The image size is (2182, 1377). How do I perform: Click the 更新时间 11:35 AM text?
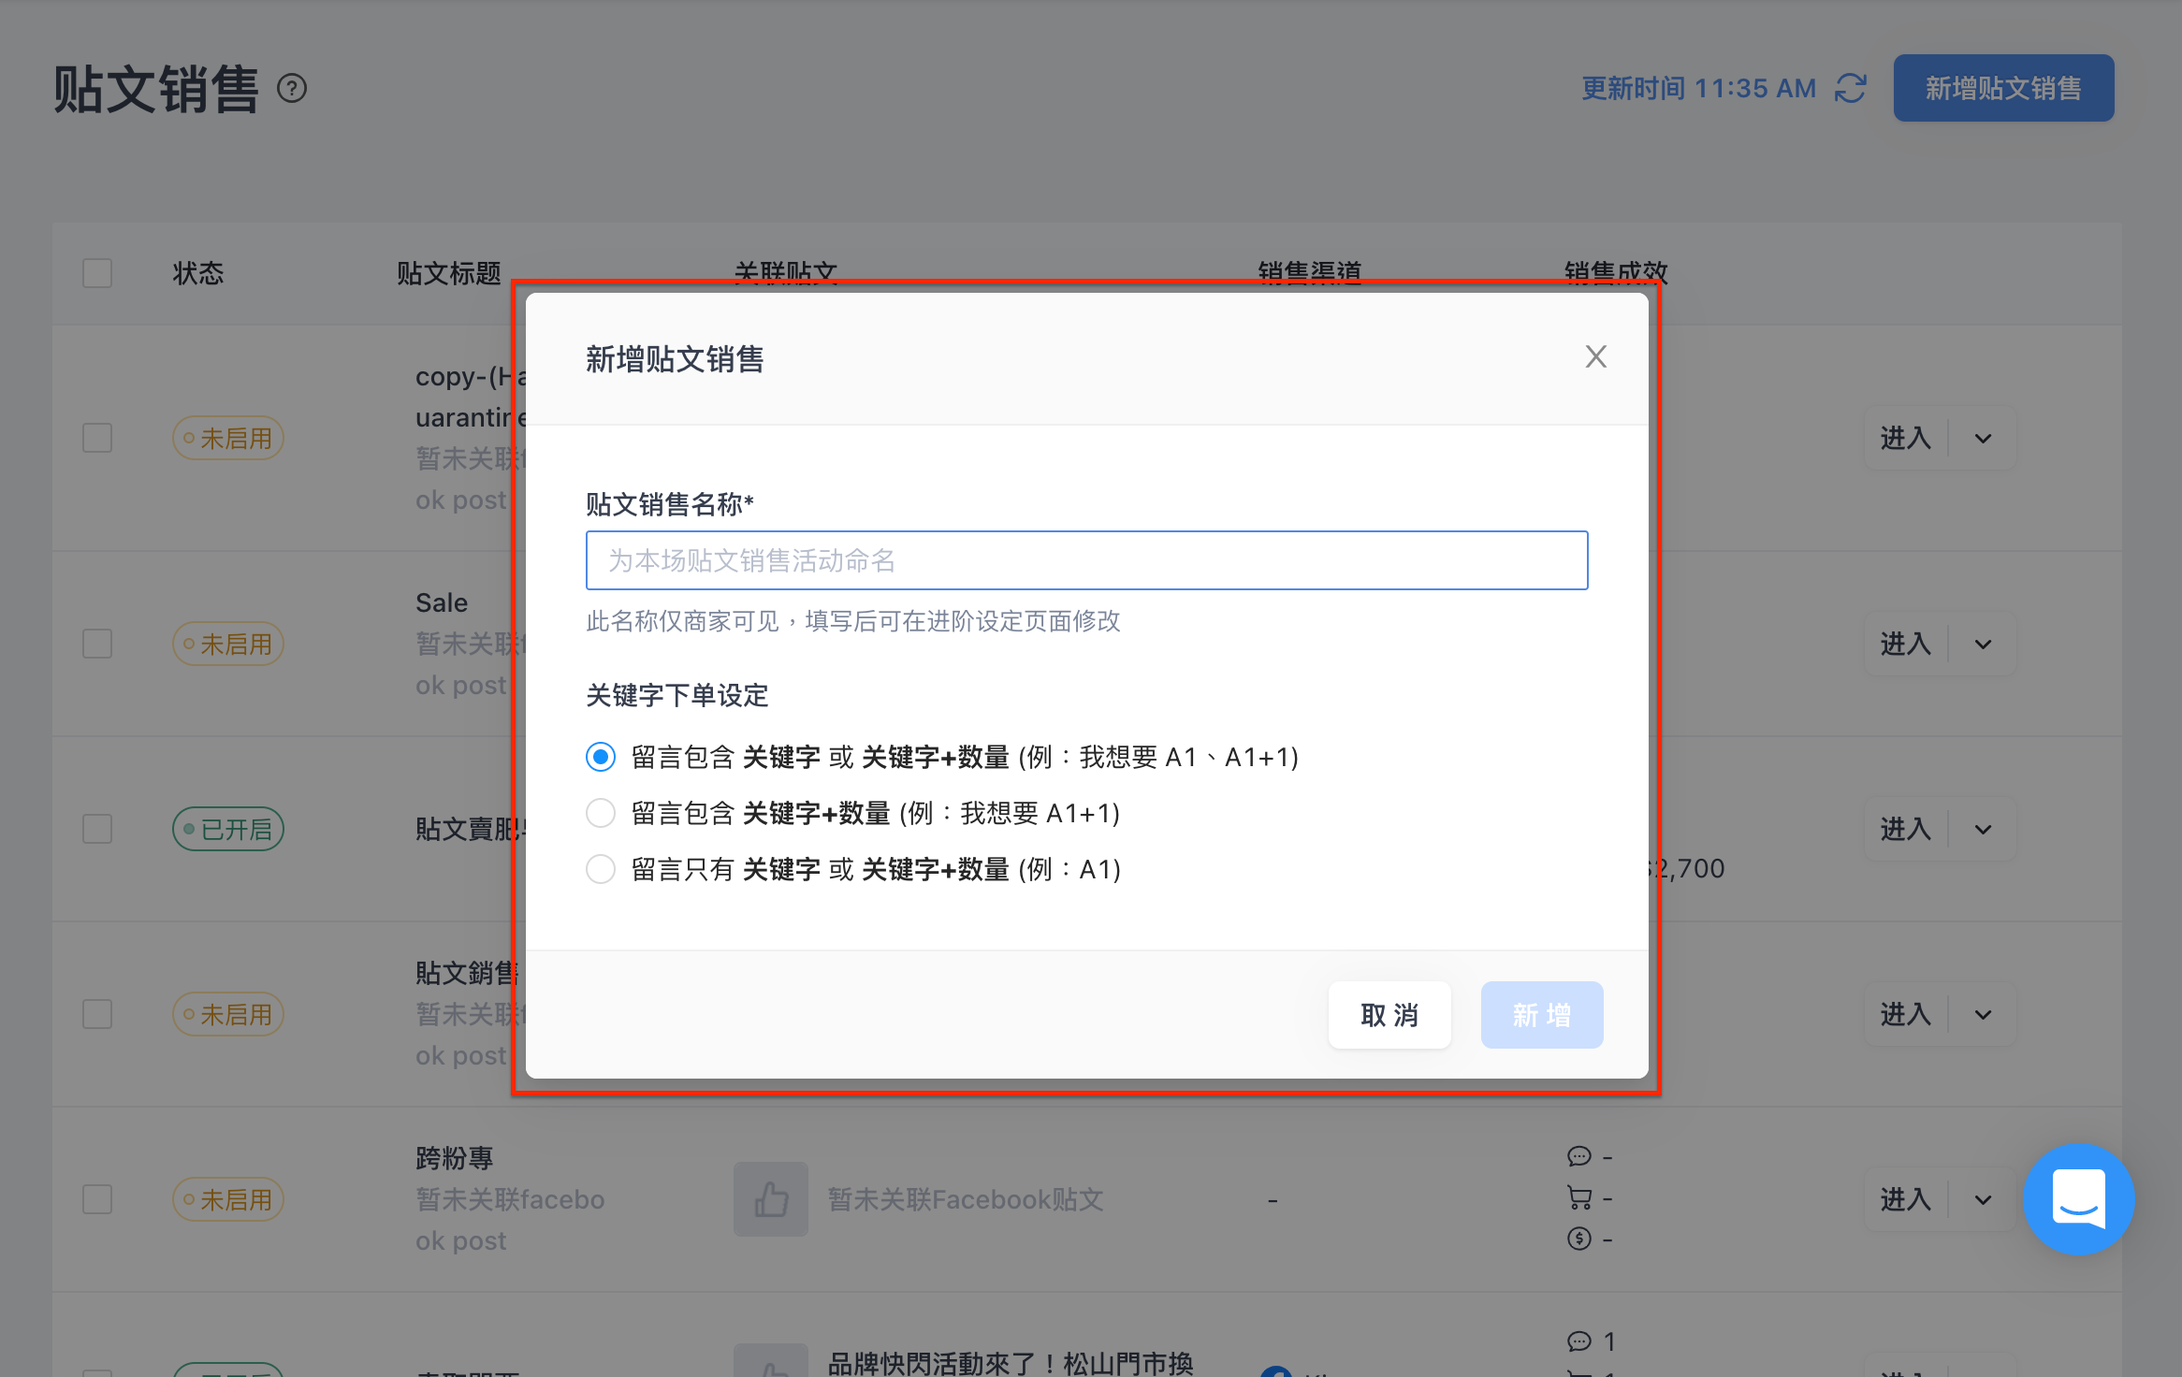coord(1699,89)
